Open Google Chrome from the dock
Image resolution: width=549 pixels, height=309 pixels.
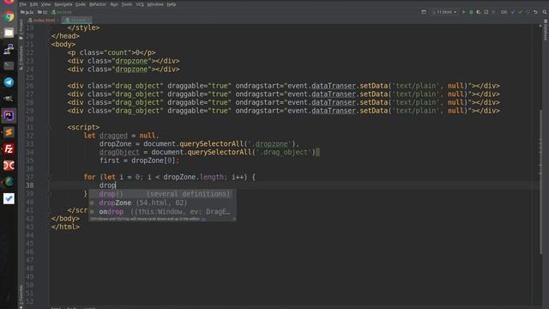(9, 16)
